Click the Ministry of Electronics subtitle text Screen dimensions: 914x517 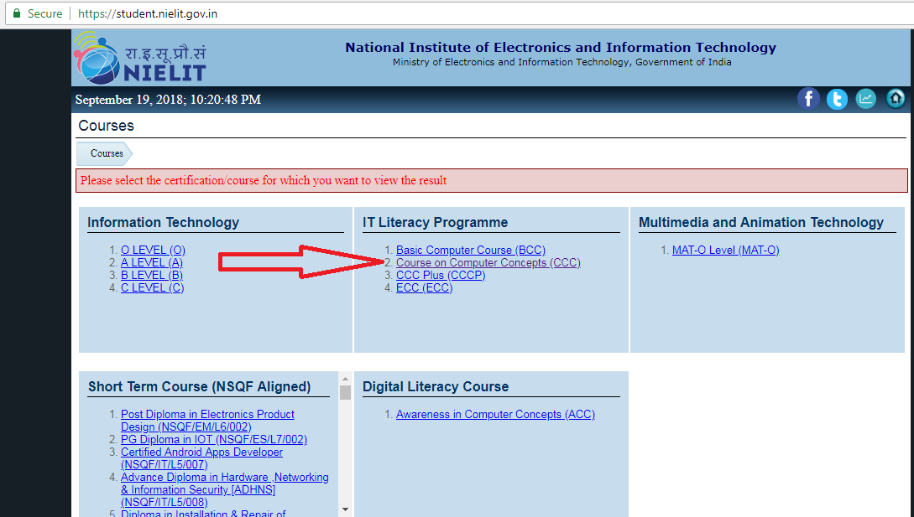click(561, 62)
